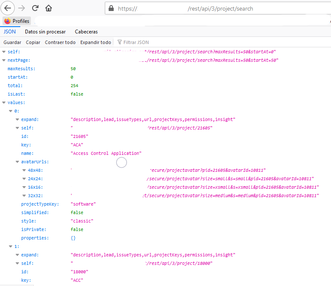The image size is (331, 286).
Task: Select the id value "21605"
Action: [79, 137]
